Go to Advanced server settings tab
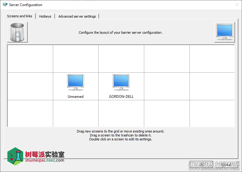This screenshot has height=172, width=242. click(x=77, y=16)
